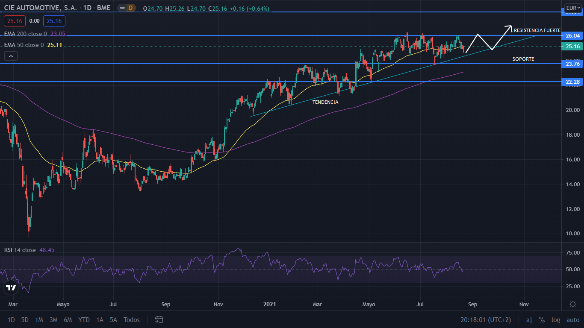
Task: Collapse the indicator legend with chevron
Action: tap(11, 56)
